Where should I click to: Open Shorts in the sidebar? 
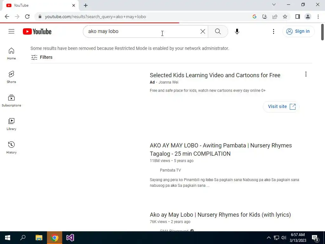pyautogui.click(x=11, y=77)
